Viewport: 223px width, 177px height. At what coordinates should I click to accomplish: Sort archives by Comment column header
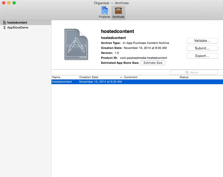[x=150, y=77]
